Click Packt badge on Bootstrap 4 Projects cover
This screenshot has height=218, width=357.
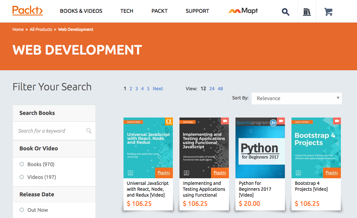332,173
